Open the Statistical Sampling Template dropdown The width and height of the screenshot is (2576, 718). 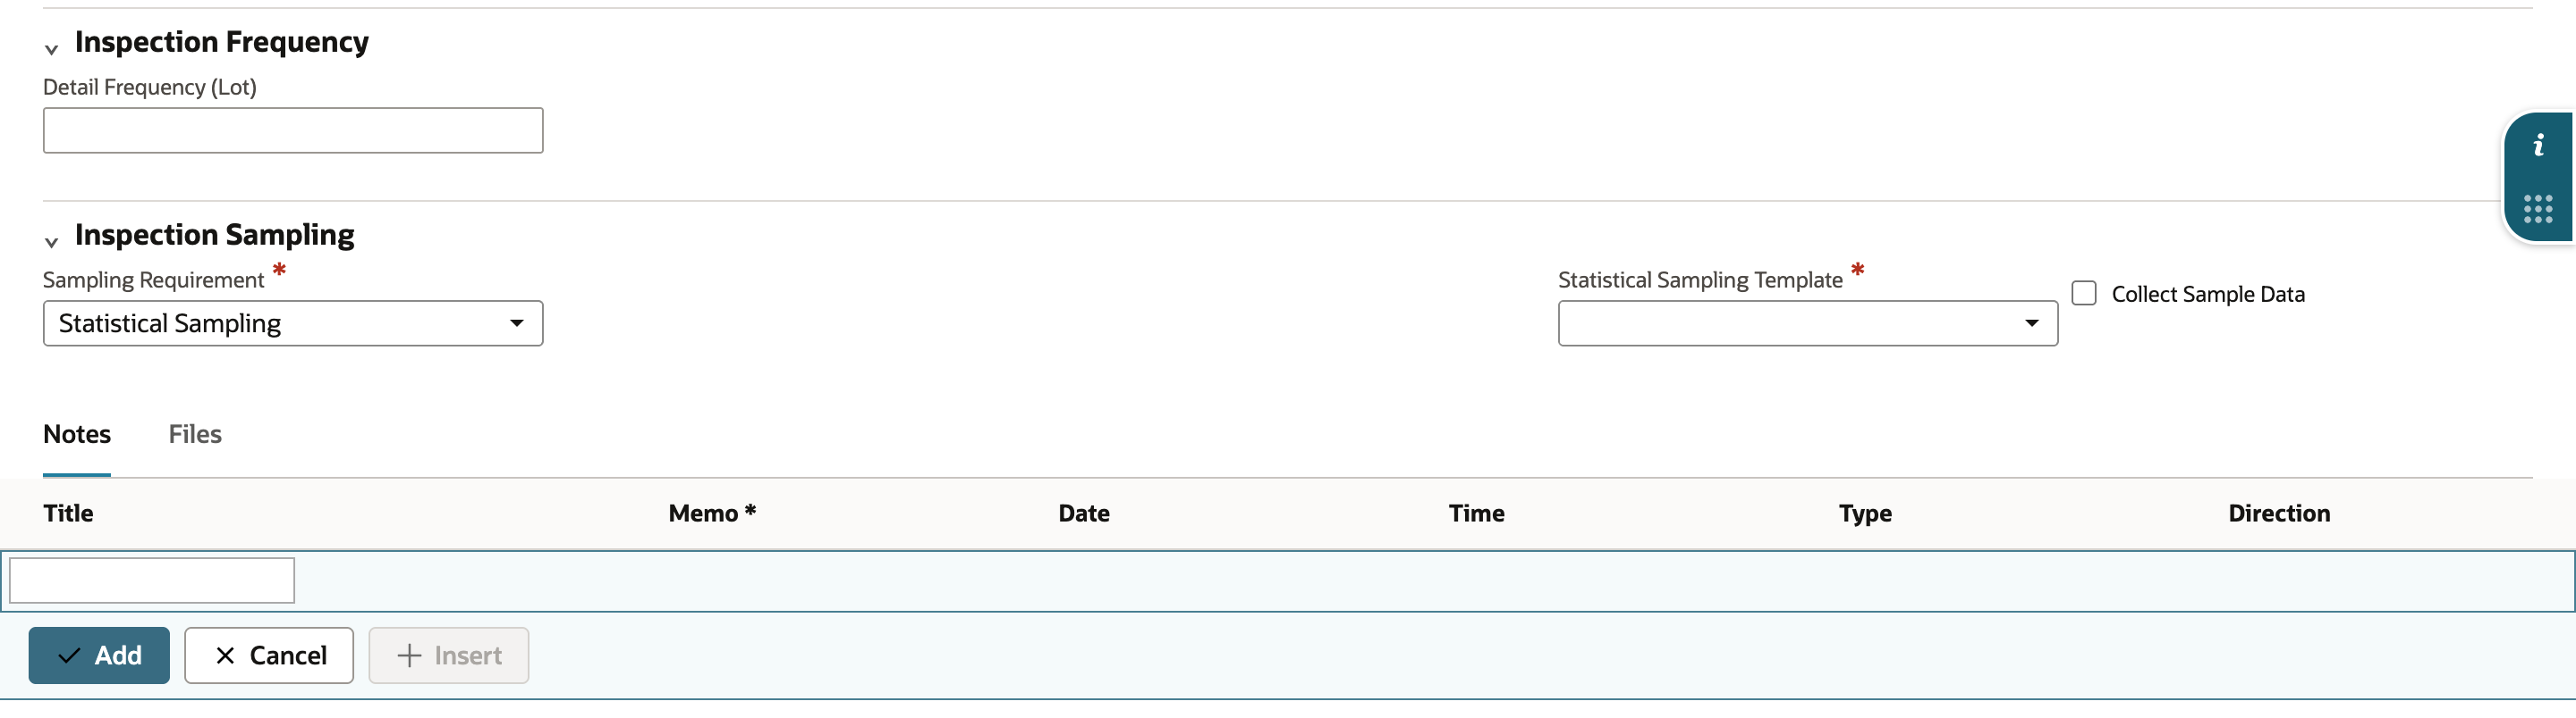tap(1808, 323)
